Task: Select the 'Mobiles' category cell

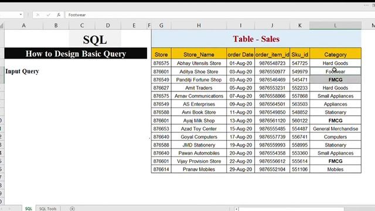Action: (335, 169)
